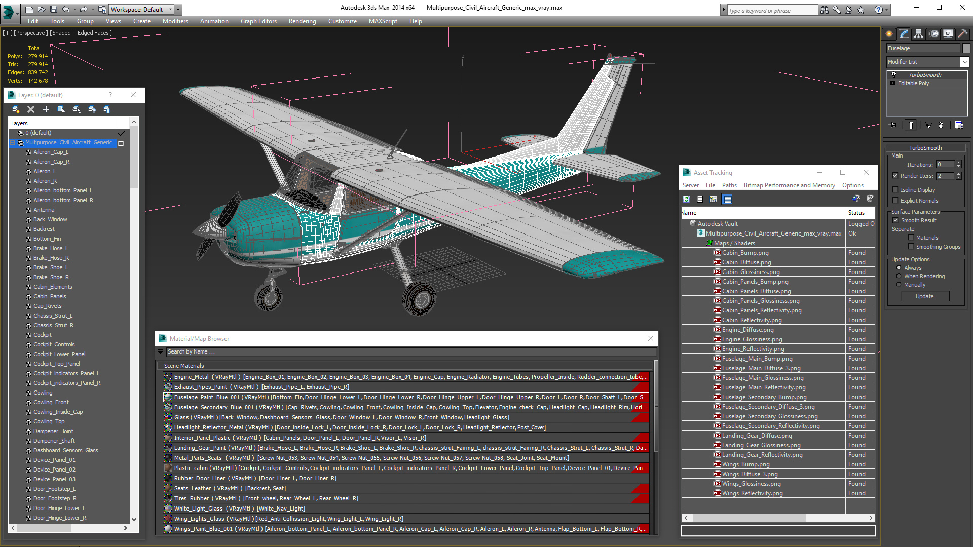Toggle the Render Iters checkbox
Screen dimensions: 973x547
point(895,176)
